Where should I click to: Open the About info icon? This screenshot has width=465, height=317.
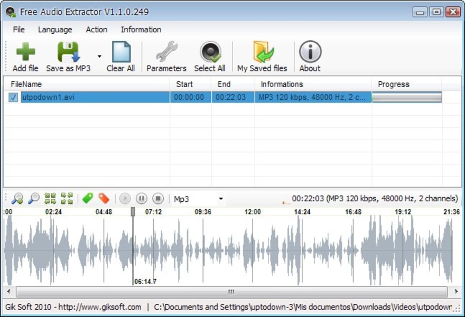tap(310, 53)
